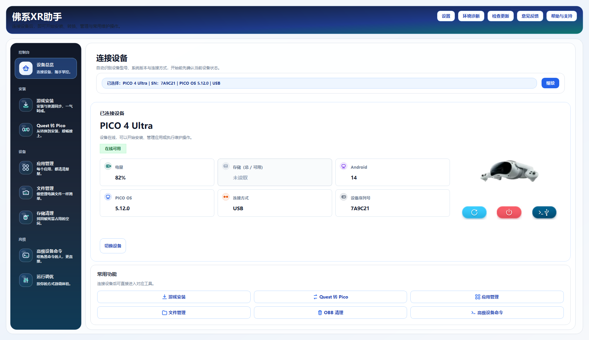Click the PICO 4 Ultra headset image
Screen dimensions: 589x340
(x=509, y=171)
